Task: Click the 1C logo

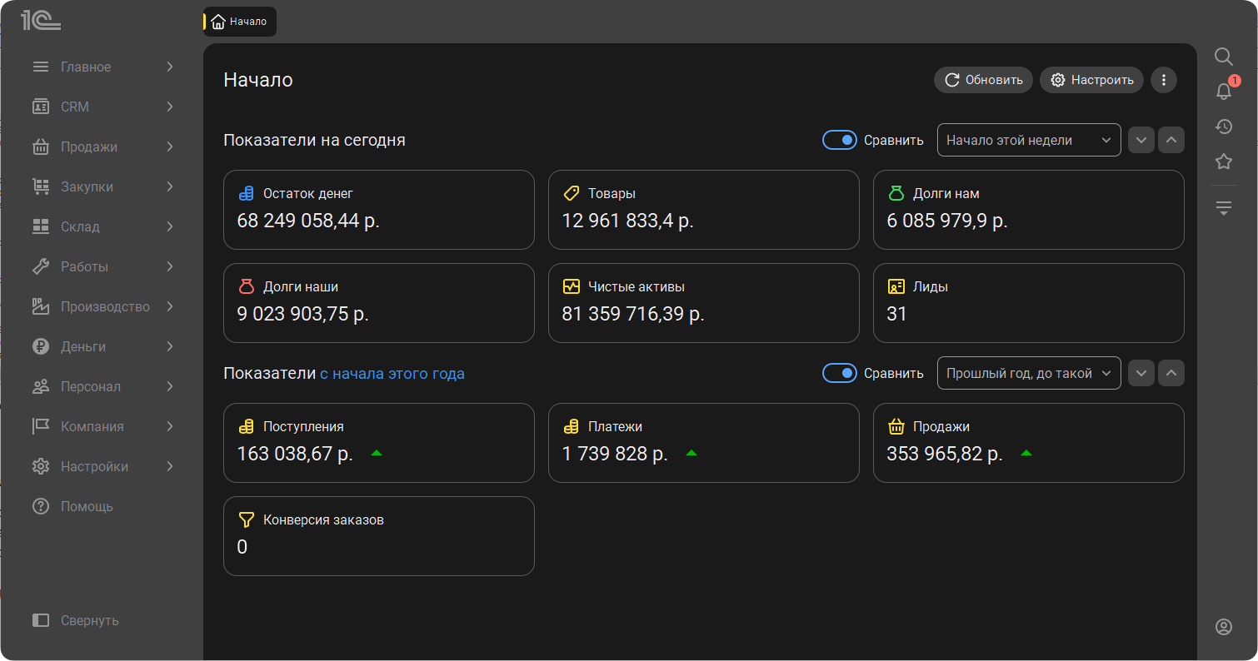Action: coord(41,22)
